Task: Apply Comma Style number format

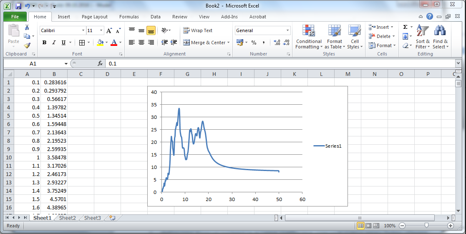Action: click(x=264, y=43)
